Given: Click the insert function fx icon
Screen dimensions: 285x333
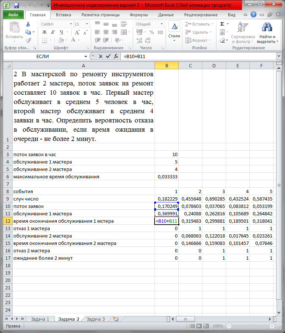Looking at the screenshot, I should coord(116,56).
